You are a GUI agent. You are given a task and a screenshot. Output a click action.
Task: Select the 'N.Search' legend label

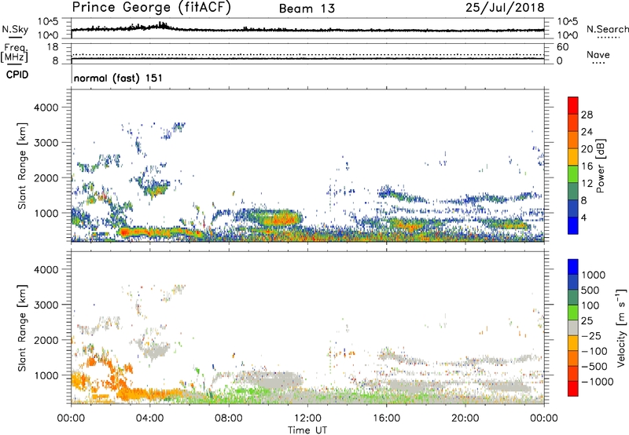pos(607,29)
